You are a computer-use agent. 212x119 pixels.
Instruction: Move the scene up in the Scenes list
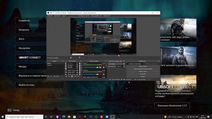pos(54,76)
